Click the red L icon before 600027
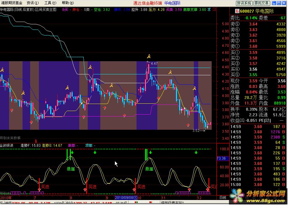The image size is (288, 205). click(x=237, y=11)
